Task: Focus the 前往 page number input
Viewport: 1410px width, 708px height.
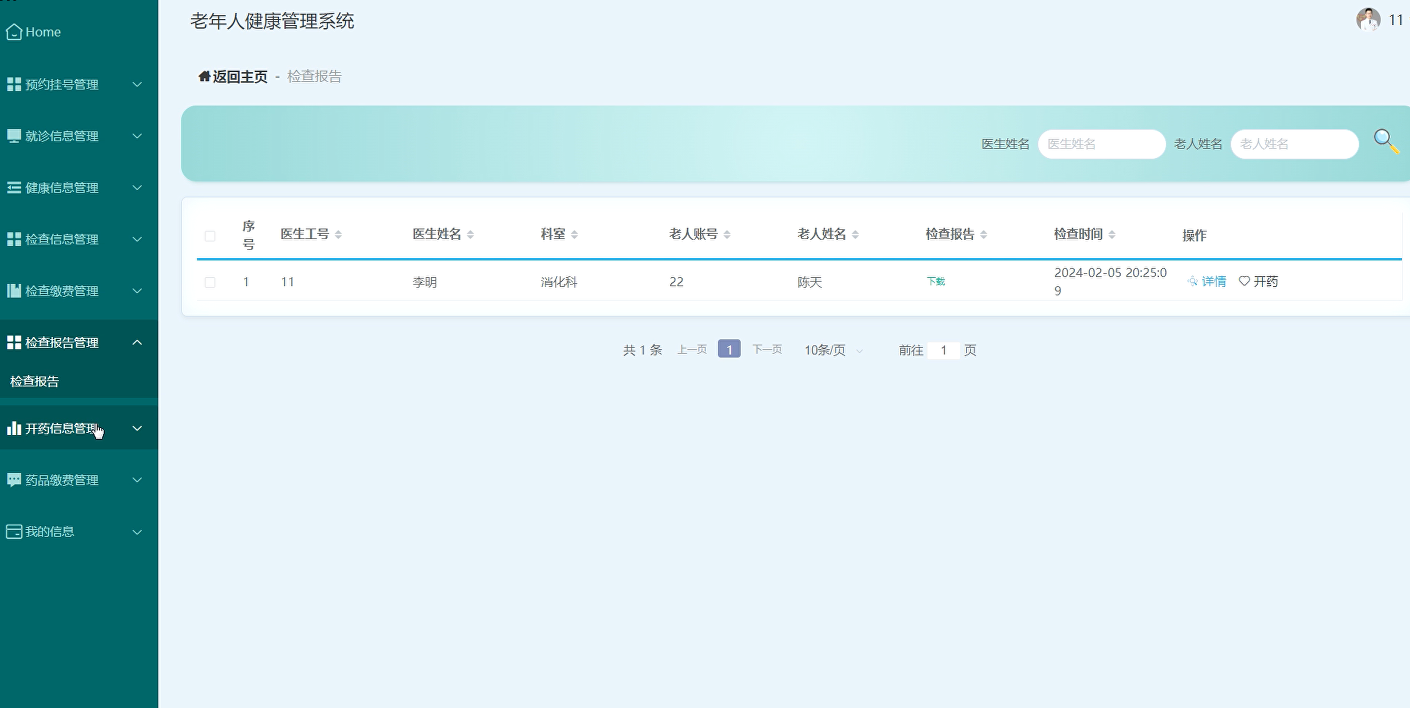Action: (944, 350)
